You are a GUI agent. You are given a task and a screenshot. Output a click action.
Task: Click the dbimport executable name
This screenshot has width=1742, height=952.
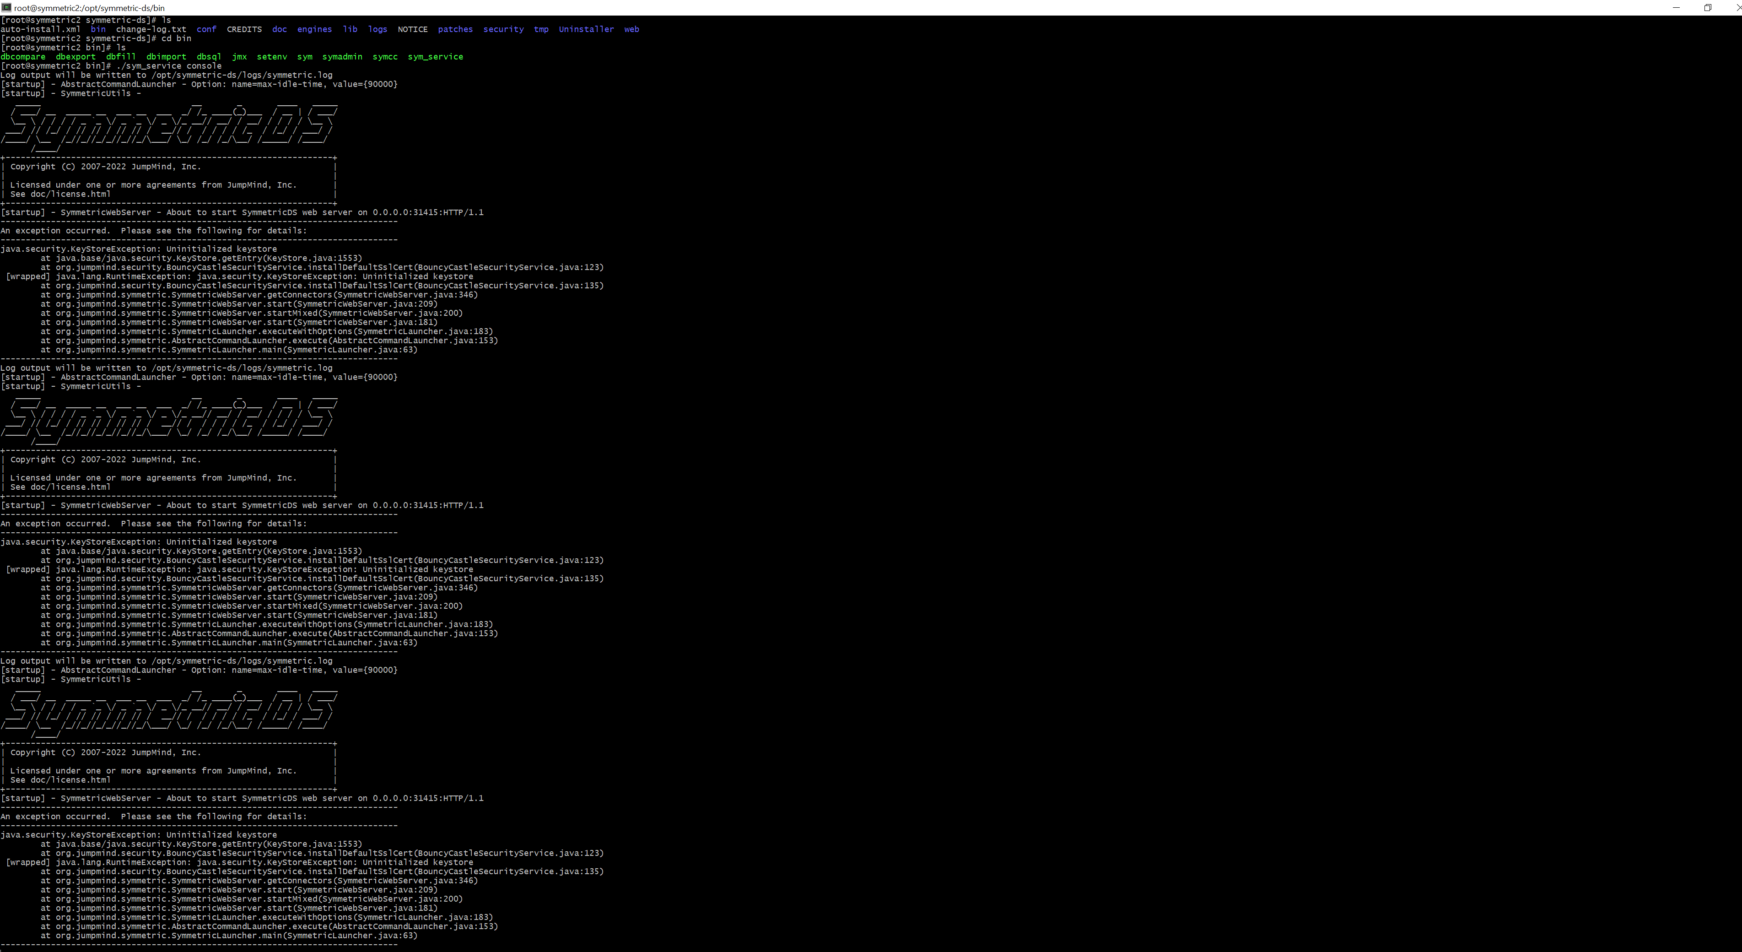[x=166, y=57]
